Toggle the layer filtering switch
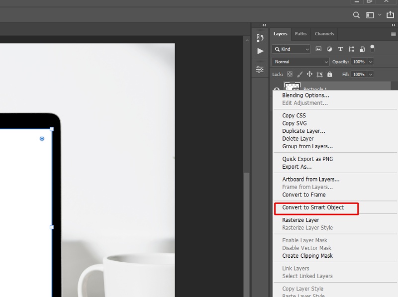This screenshot has width=398, height=297. tap(372, 49)
